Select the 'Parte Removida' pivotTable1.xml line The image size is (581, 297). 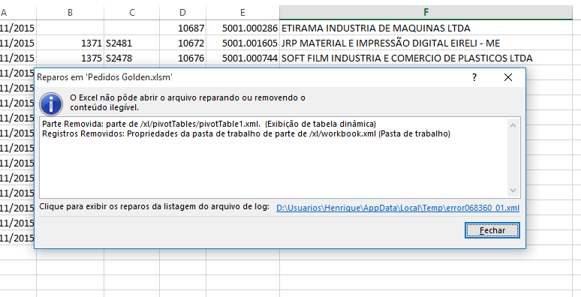pos(209,124)
